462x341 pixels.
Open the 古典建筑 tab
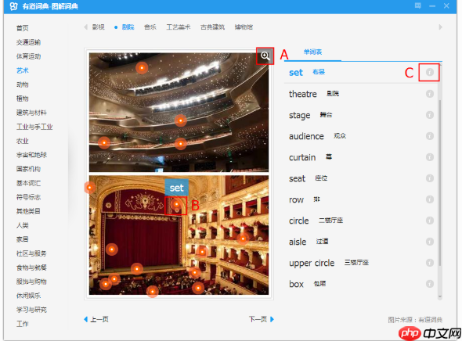(212, 27)
